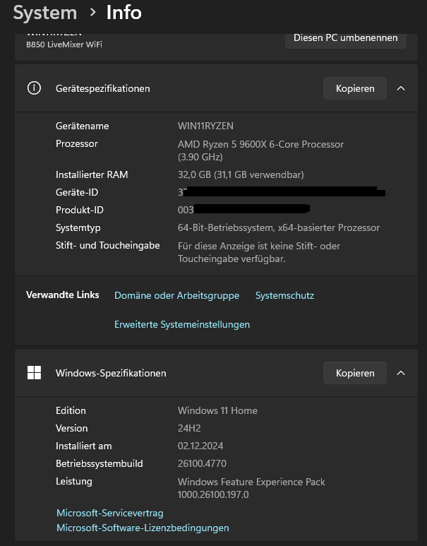This screenshot has width=427, height=546.
Task: Click the install date 02.12.2024
Action: tap(200, 446)
